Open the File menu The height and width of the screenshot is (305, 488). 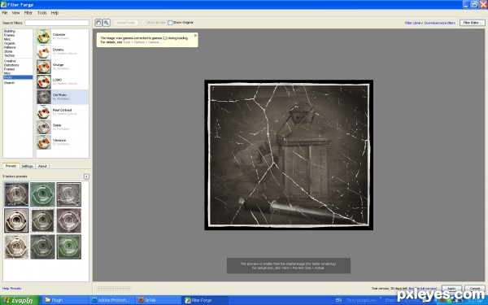[x=5, y=13]
